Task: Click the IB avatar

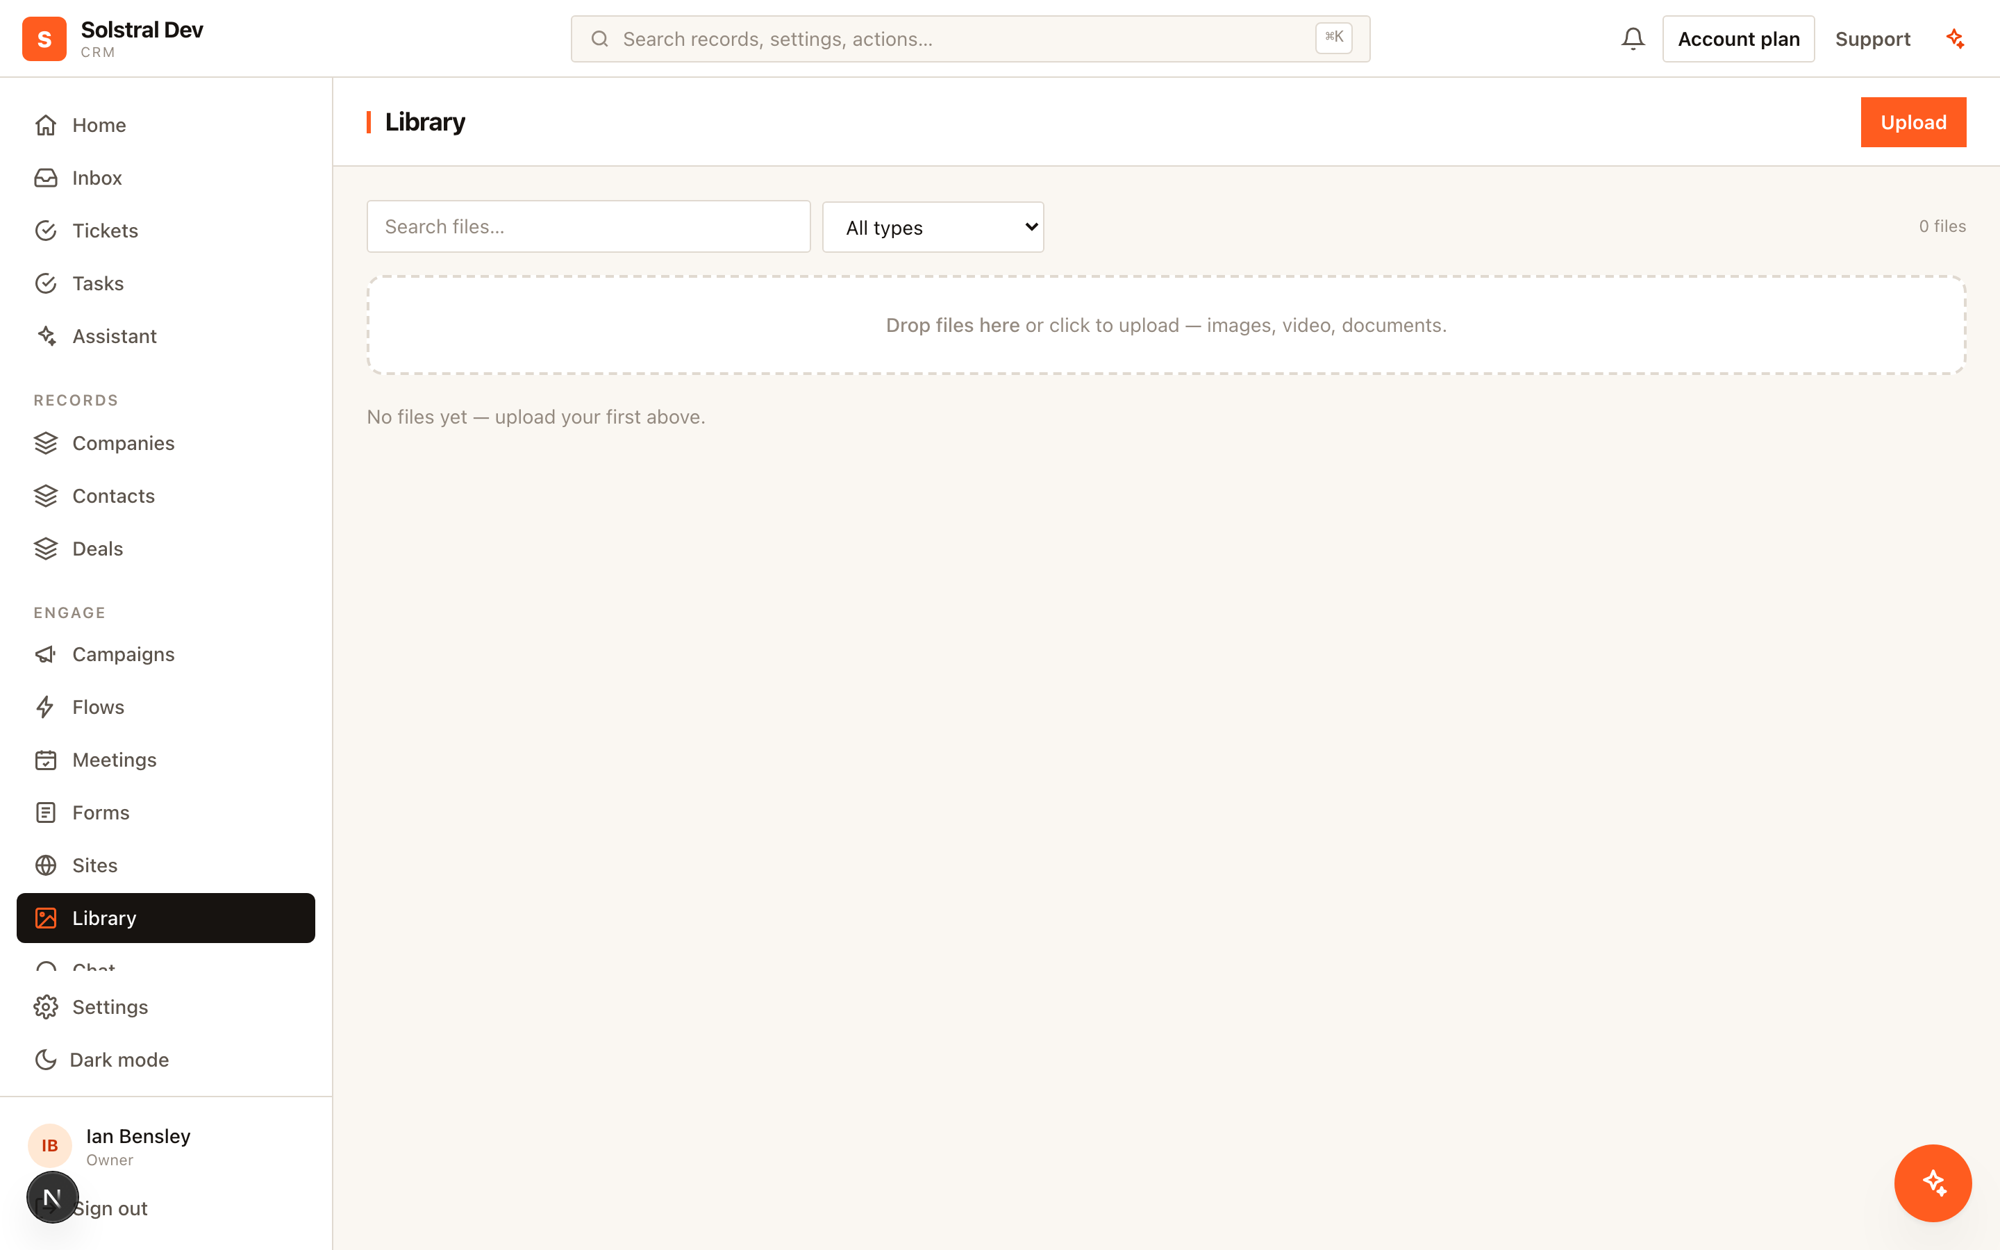Action: [49, 1146]
